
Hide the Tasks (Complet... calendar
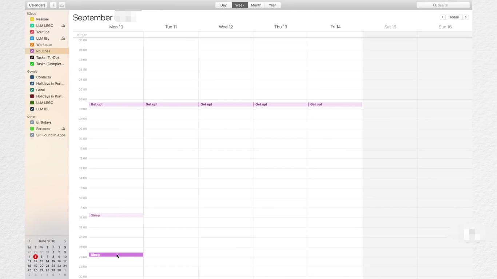(32, 64)
